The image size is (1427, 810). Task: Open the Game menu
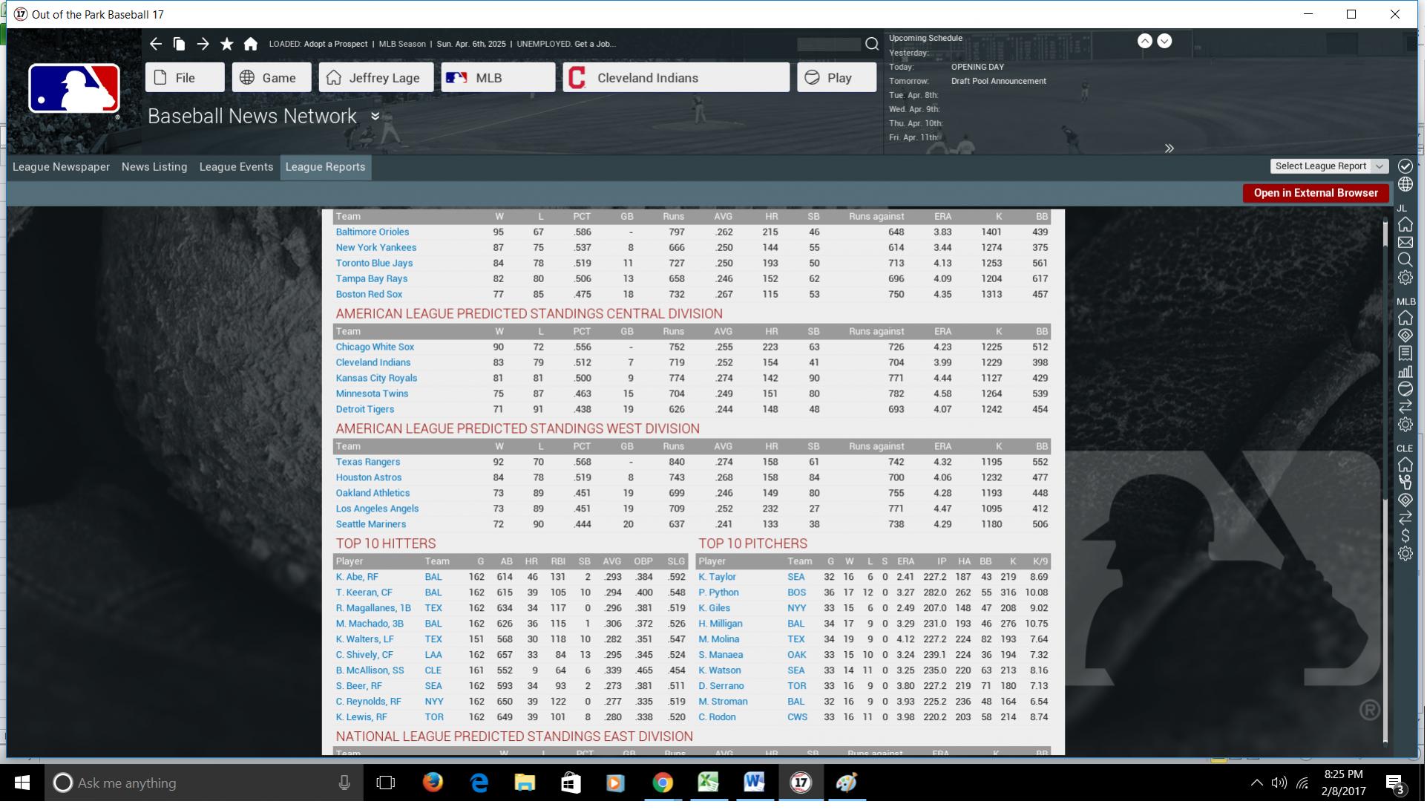(272, 78)
